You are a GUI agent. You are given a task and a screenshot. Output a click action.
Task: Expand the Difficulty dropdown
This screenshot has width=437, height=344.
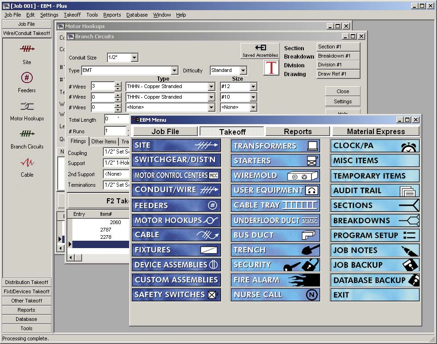(x=243, y=71)
